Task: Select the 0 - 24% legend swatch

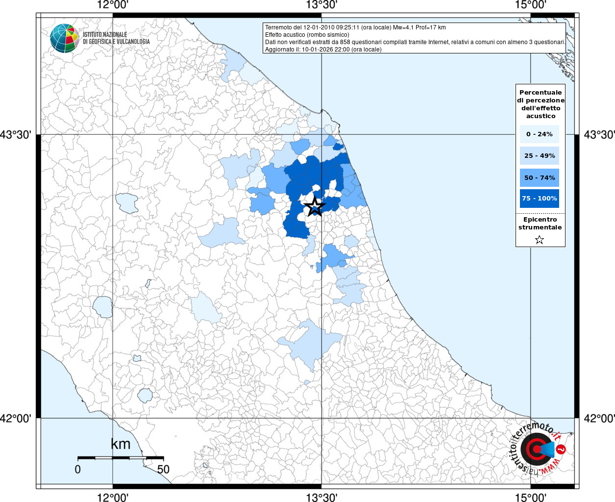Action: click(x=539, y=134)
